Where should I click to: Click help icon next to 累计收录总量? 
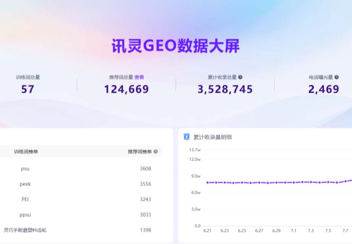(240, 77)
